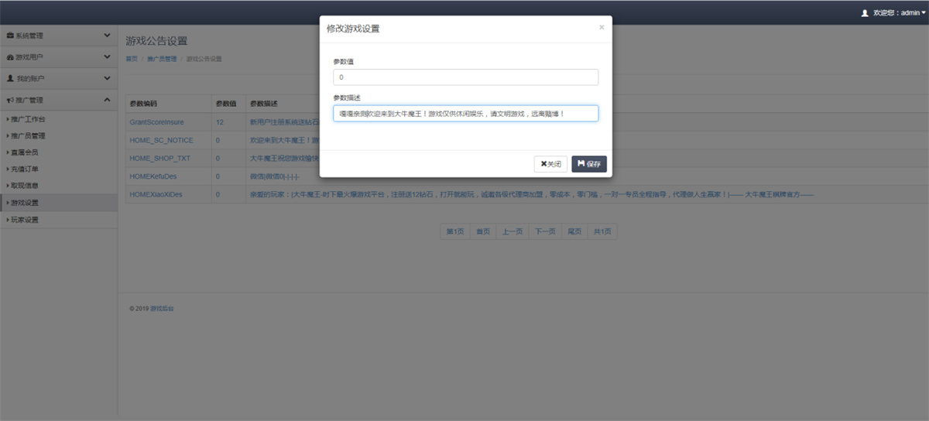Close the dialog with the top-right X
This screenshot has width=929, height=421.
click(602, 27)
